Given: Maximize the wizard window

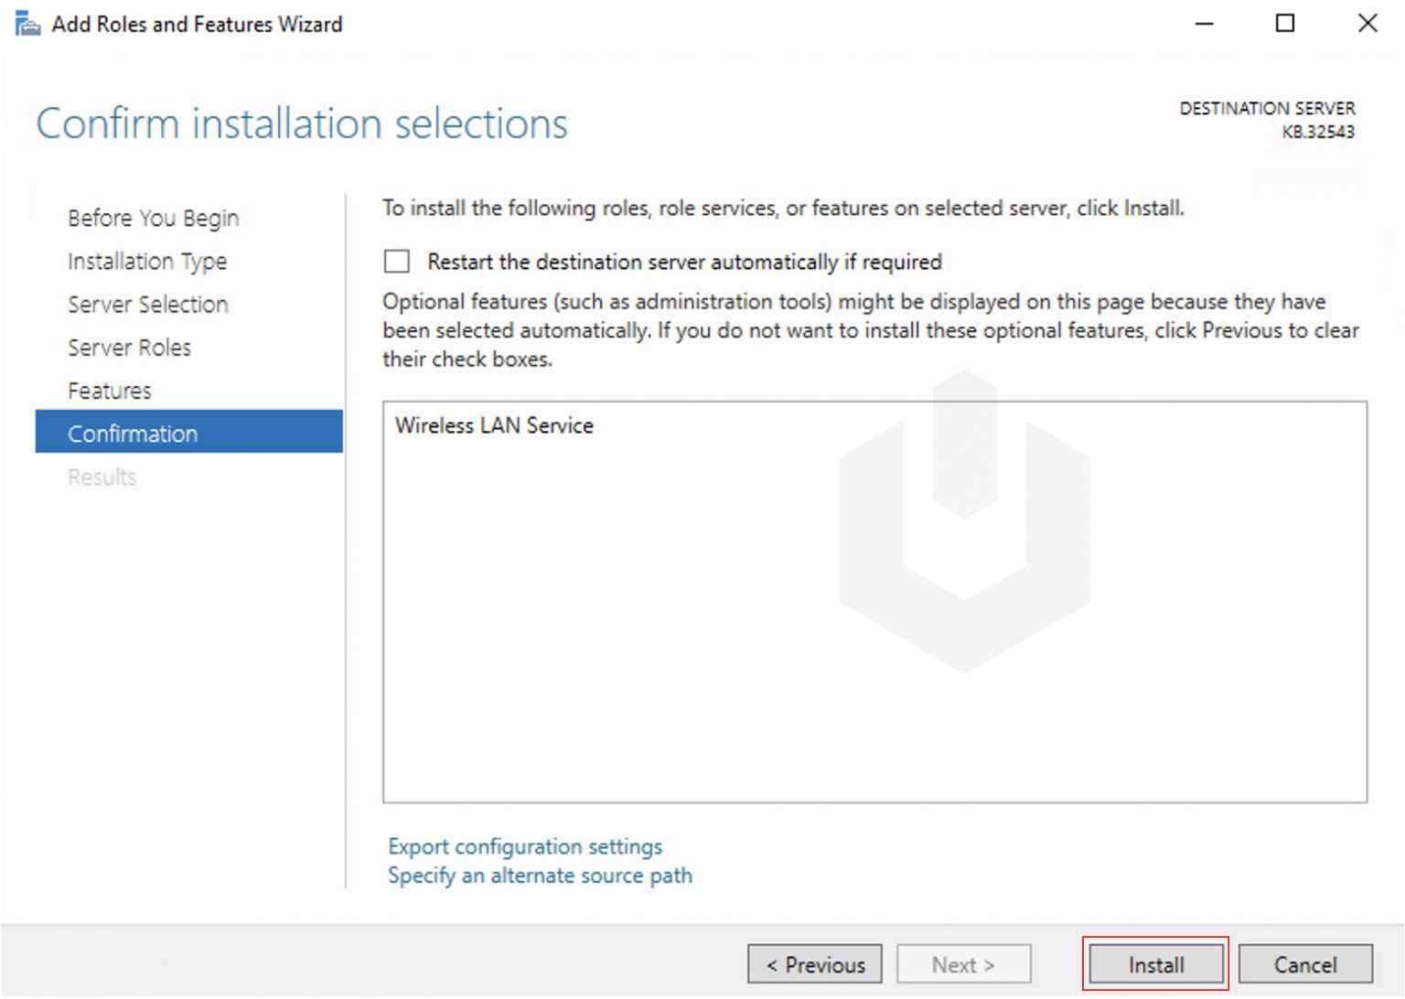Looking at the screenshot, I should 1284,23.
